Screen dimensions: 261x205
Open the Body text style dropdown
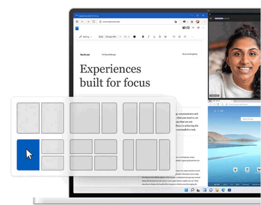click(101, 37)
